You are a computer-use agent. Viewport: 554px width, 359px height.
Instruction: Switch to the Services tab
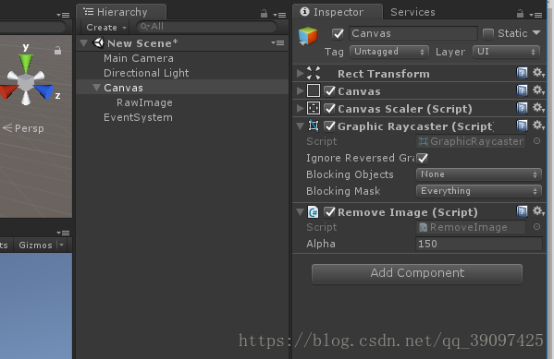412,12
